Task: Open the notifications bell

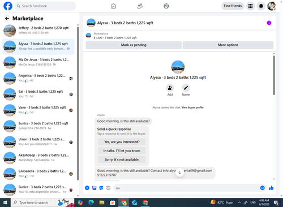Action: coord(261,6)
